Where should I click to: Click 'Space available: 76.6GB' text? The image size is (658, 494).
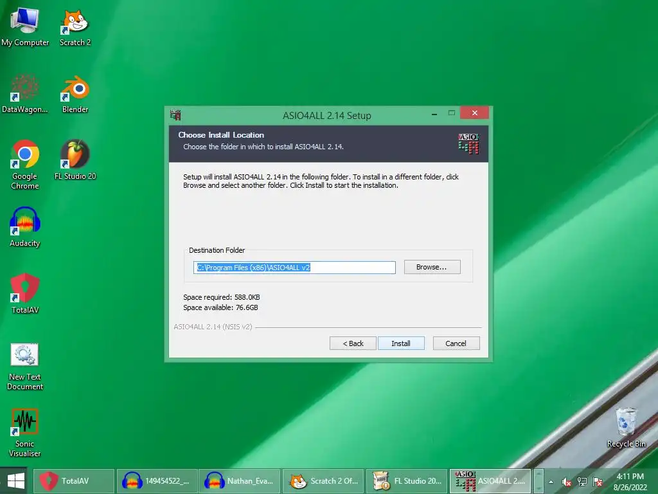click(x=221, y=307)
